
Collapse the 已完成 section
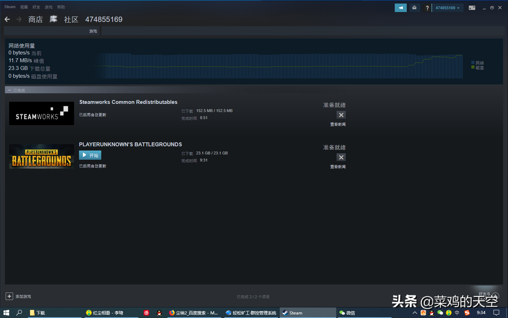[10, 90]
